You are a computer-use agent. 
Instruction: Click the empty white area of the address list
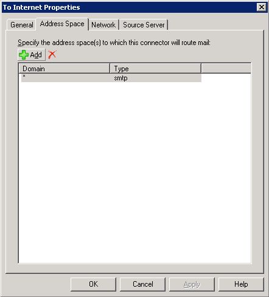[134, 172]
